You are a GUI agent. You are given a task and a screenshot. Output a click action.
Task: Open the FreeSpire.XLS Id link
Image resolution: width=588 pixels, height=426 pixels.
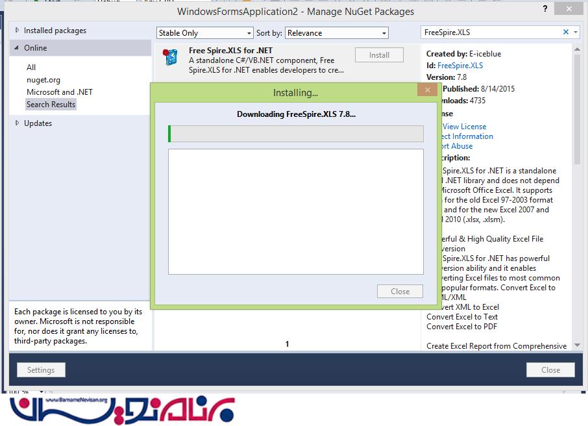[460, 66]
